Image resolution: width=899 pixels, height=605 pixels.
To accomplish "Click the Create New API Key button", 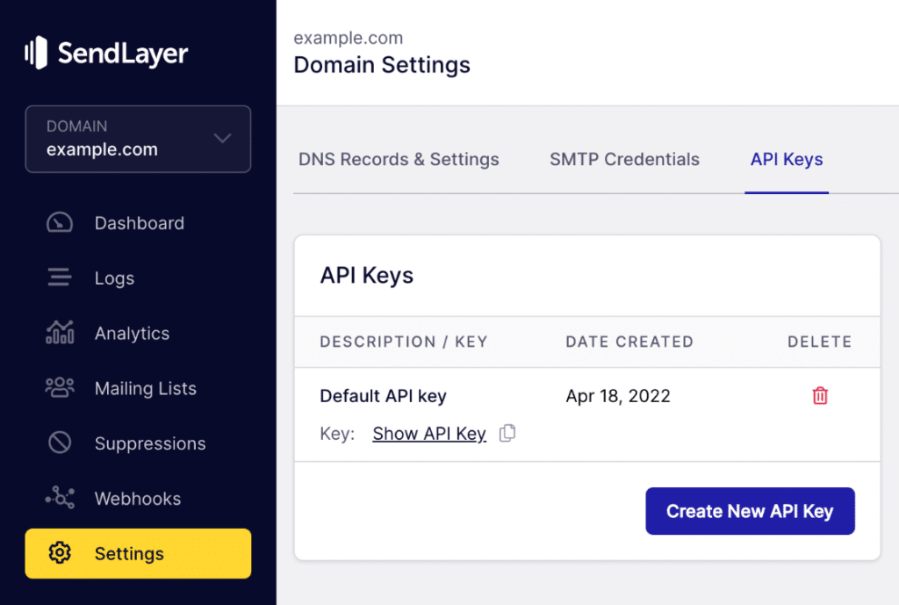I will pyautogui.click(x=750, y=511).
